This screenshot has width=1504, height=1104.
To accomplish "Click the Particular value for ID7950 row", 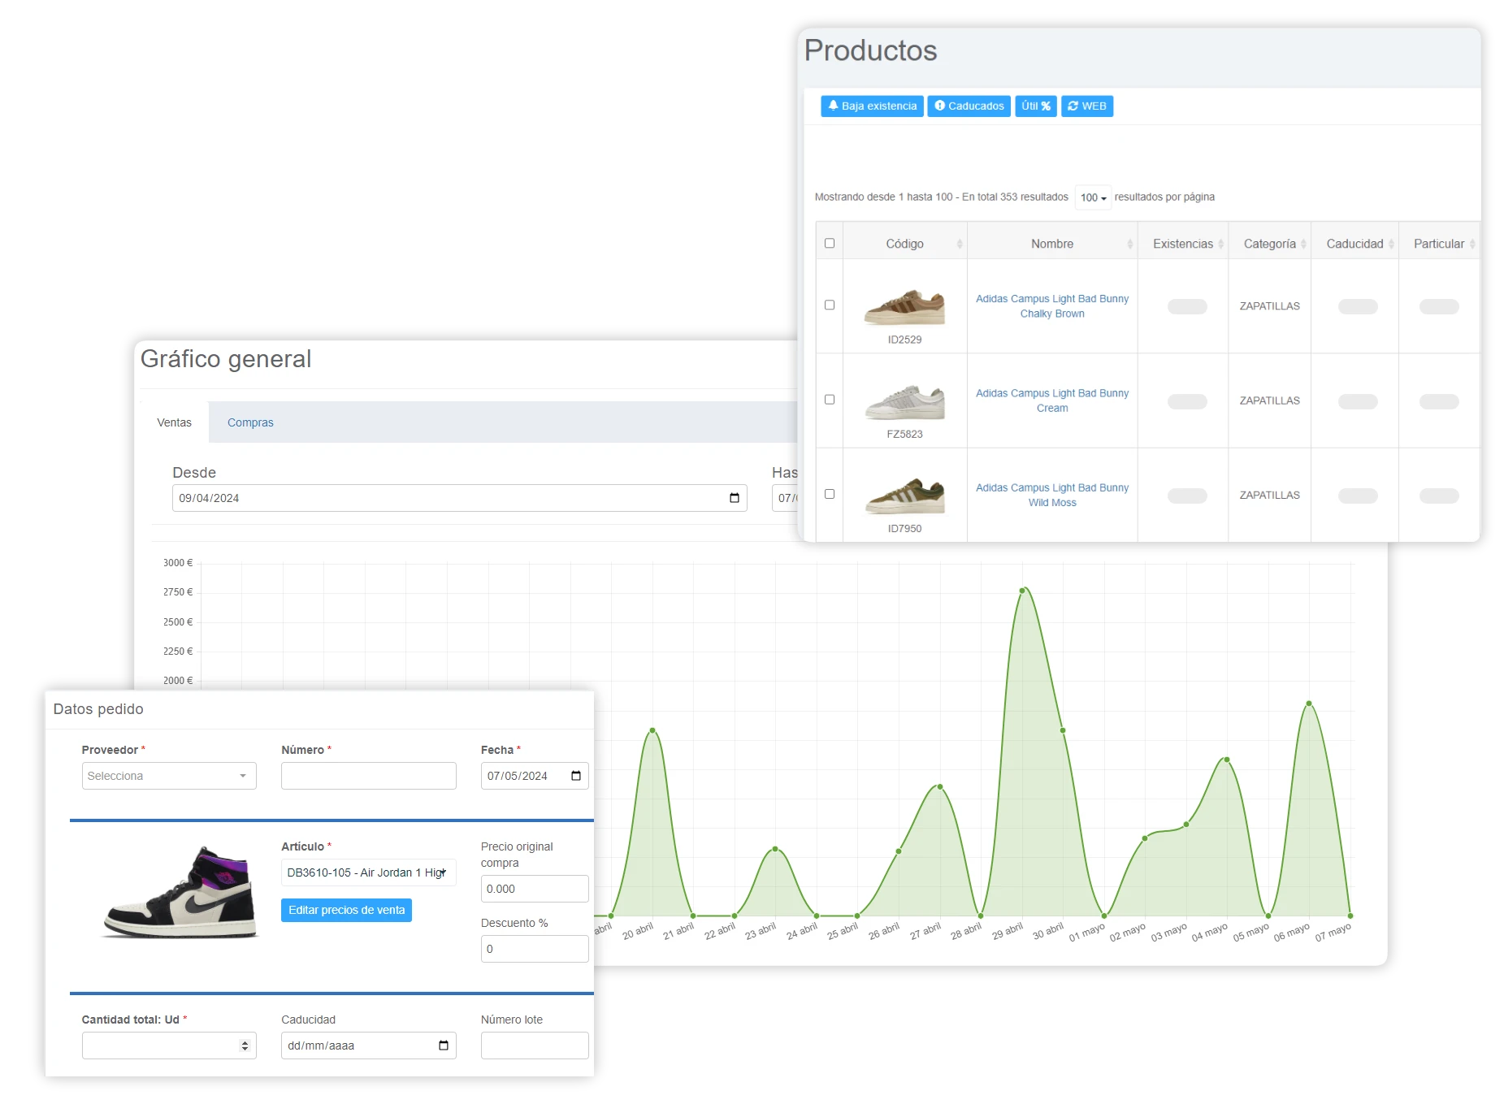I will [x=1439, y=496].
